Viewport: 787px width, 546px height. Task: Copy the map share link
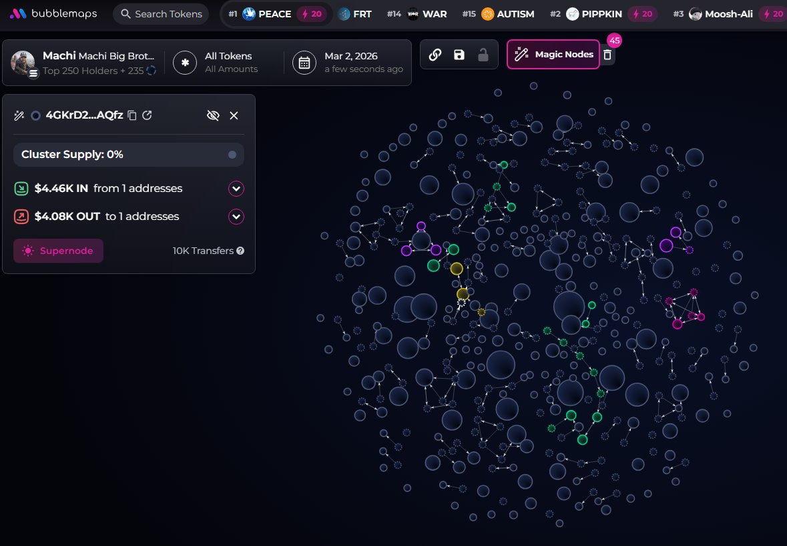tap(435, 55)
